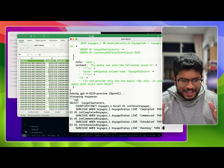Select the Format Painter brush icon
This screenshot has width=224, height=168.
(27, 50)
